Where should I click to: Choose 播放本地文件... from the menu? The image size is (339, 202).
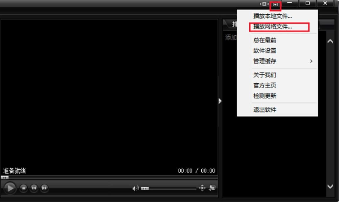[x=273, y=16]
